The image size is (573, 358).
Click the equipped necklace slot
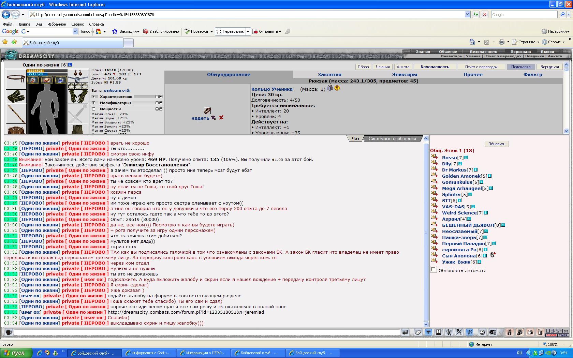78,79
